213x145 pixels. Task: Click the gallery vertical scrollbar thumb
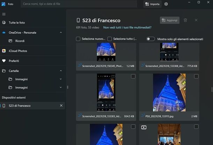point(212,90)
